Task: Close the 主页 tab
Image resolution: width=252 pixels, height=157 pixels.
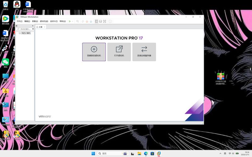Action: tap(44, 27)
